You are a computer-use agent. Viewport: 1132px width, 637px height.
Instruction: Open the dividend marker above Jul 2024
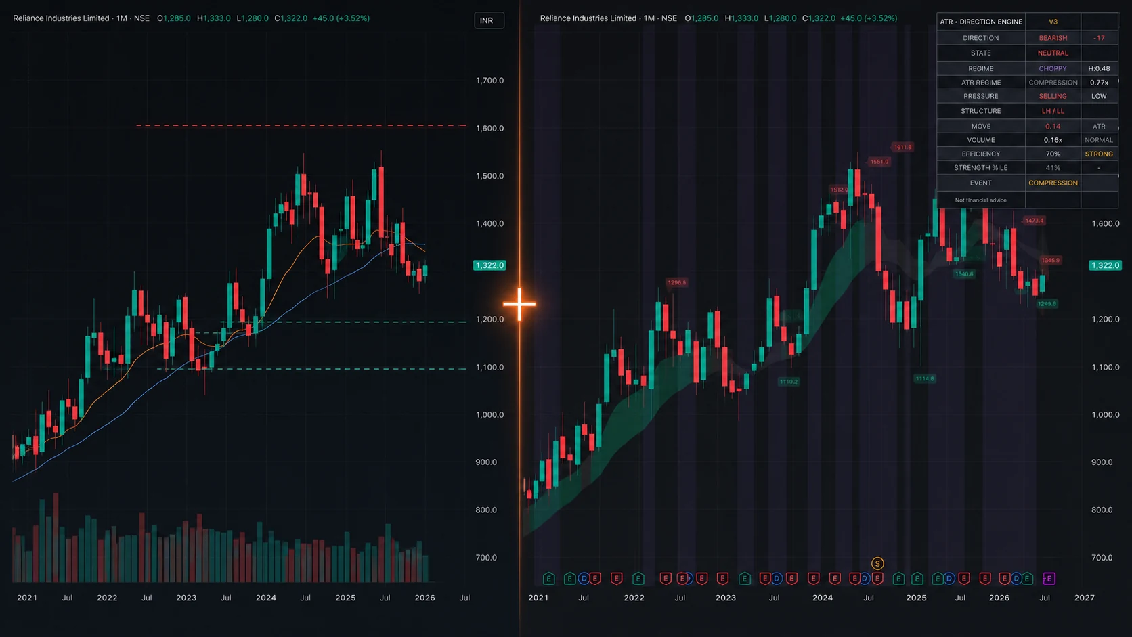click(865, 579)
